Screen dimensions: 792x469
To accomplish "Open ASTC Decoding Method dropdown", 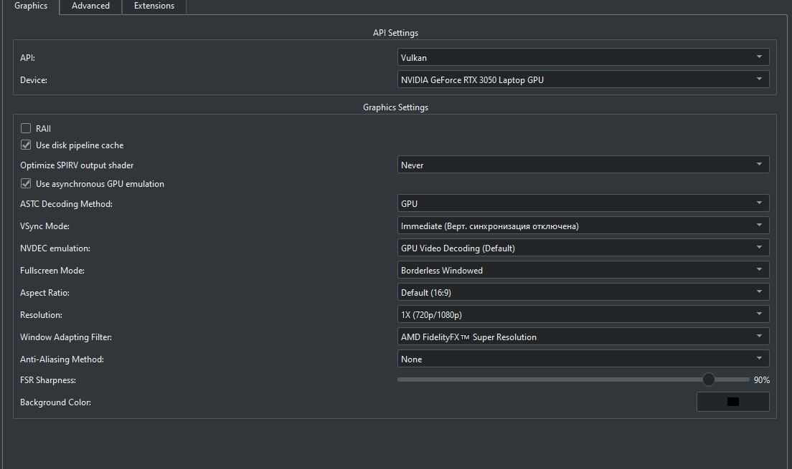I will (x=583, y=204).
